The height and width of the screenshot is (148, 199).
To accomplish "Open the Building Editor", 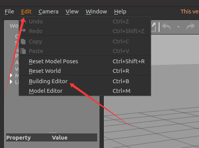I will point(48,81).
